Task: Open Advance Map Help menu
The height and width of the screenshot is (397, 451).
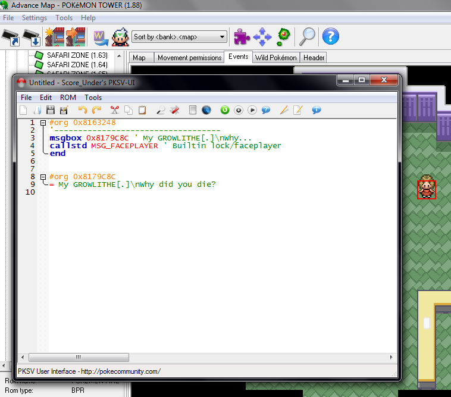Action: [x=88, y=18]
